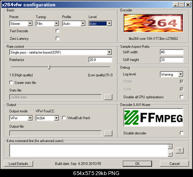Toggle the PSNR checkbox
This screenshot has height=177, width=193.
181,82
